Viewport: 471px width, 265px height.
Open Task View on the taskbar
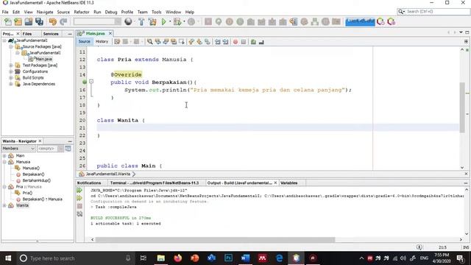144,258
